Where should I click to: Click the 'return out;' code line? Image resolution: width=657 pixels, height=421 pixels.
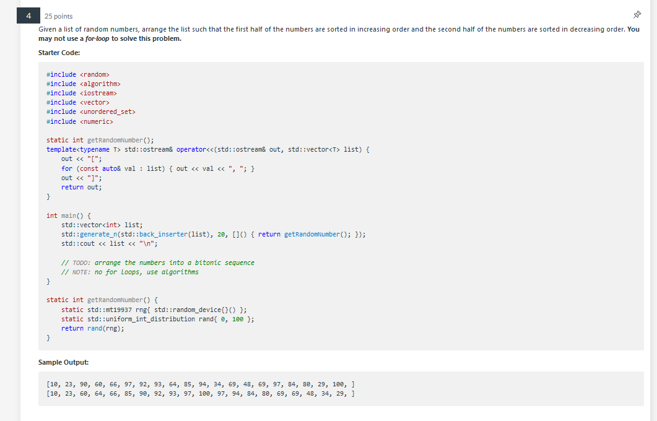[81, 187]
